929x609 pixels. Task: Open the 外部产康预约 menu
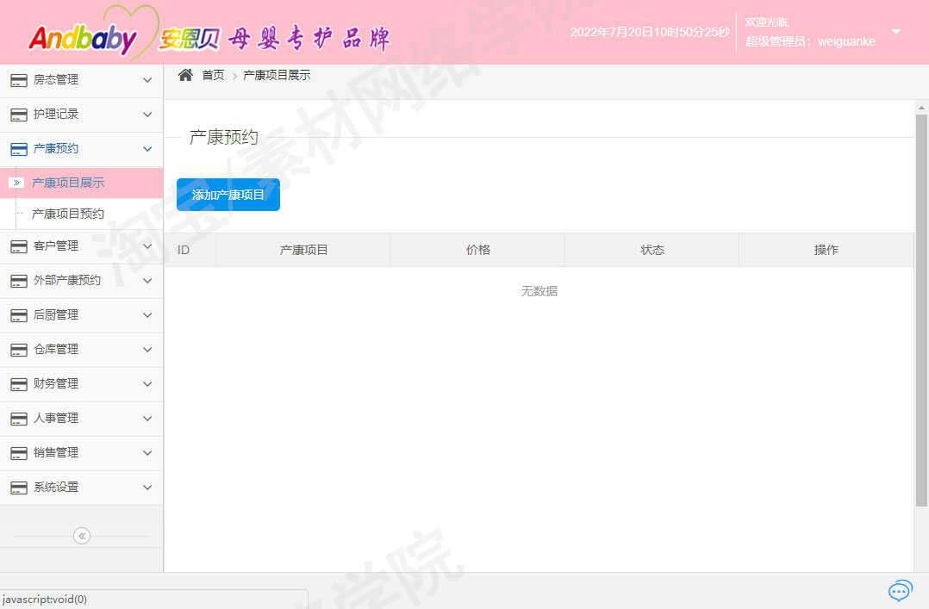coord(81,281)
